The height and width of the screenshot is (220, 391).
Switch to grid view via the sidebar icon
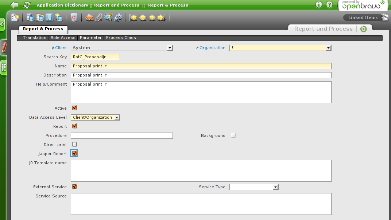point(4,67)
